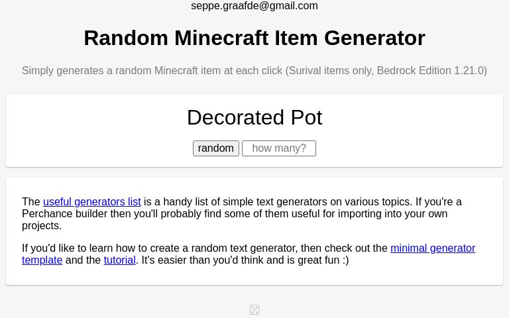Click the word "Generator" in the title
This screenshot has width=509, height=318.
pyautogui.click(x=374, y=38)
